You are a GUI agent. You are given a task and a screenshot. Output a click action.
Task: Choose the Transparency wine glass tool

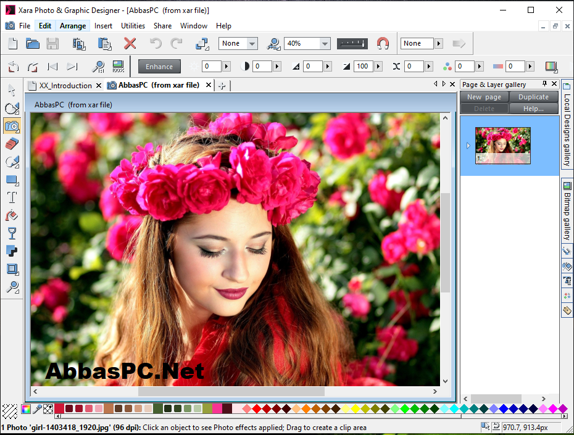[12, 233]
